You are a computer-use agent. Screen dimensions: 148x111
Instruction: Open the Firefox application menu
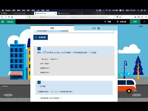point(8,10)
